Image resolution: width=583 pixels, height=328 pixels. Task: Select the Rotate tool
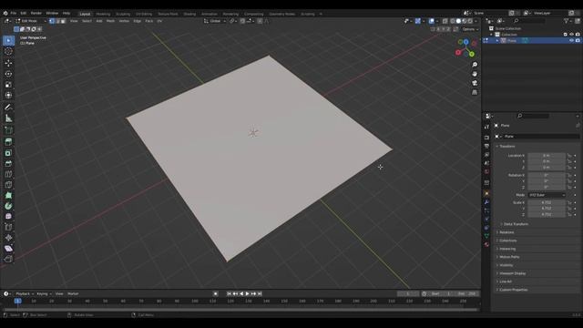pyautogui.click(x=8, y=74)
